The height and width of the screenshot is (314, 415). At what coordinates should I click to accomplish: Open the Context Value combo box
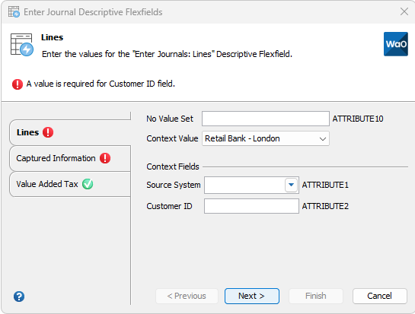click(266, 138)
